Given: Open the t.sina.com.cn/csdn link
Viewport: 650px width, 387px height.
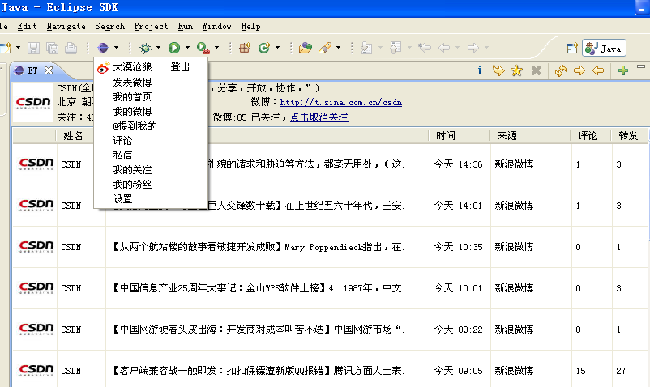Looking at the screenshot, I should tap(340, 102).
